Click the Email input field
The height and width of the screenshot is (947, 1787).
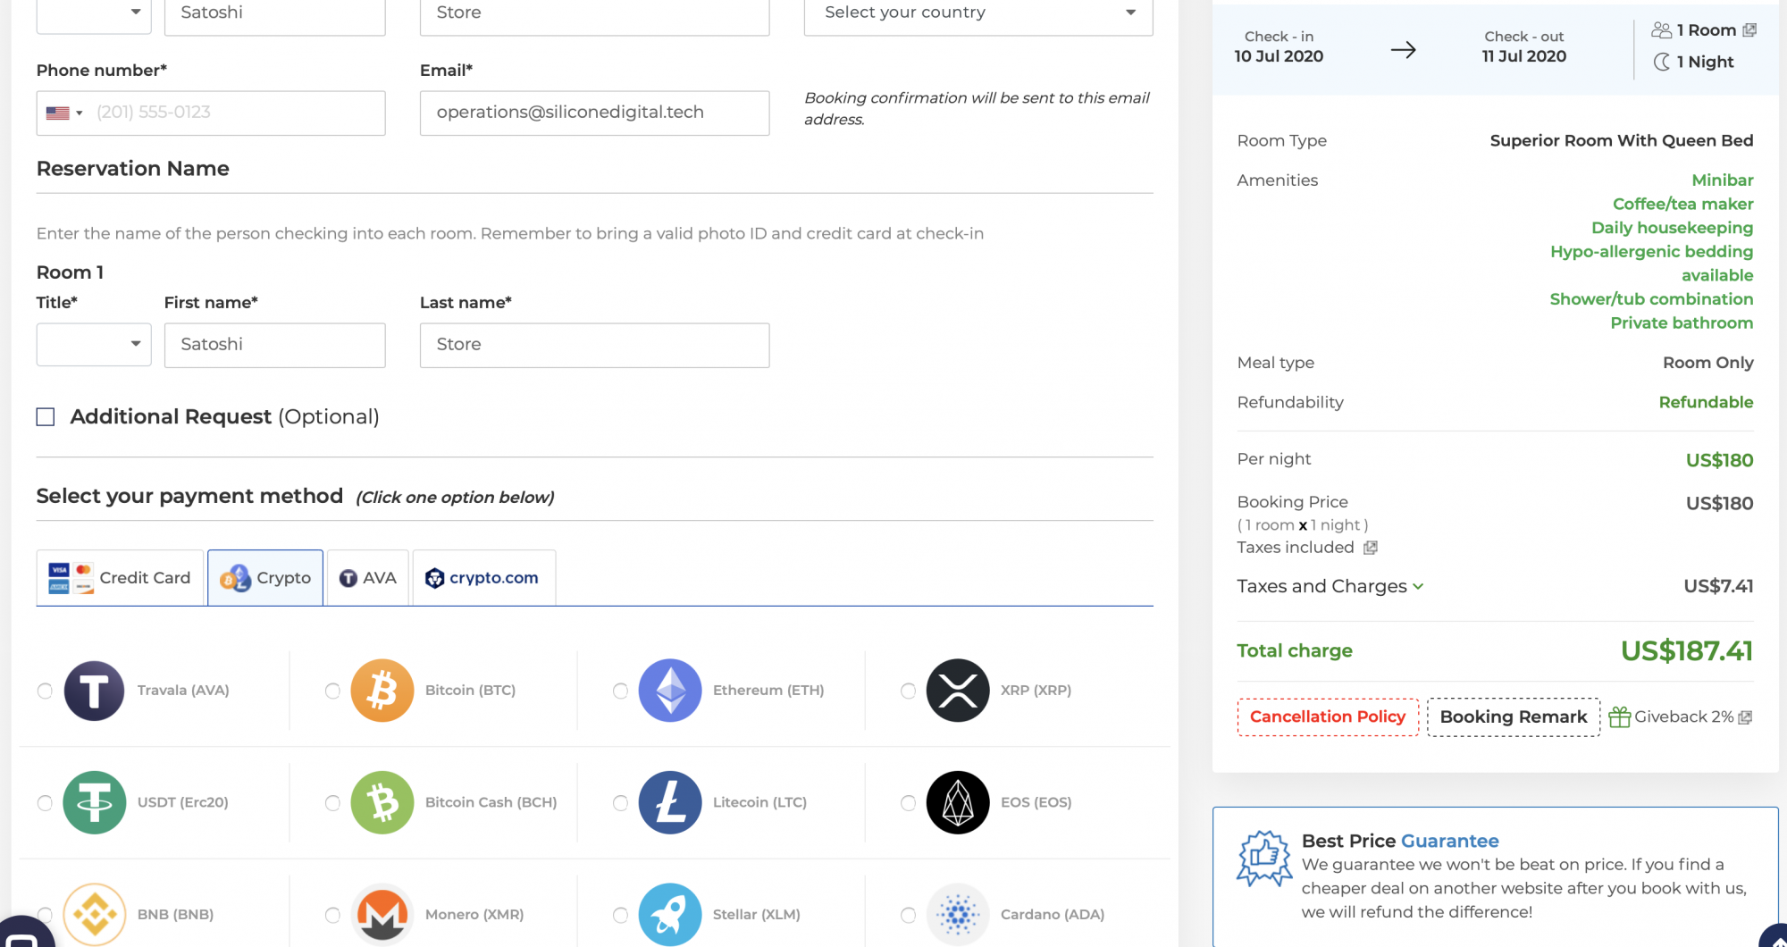(x=595, y=113)
